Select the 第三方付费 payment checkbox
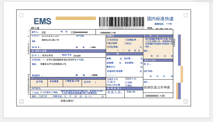 pos(108,85)
